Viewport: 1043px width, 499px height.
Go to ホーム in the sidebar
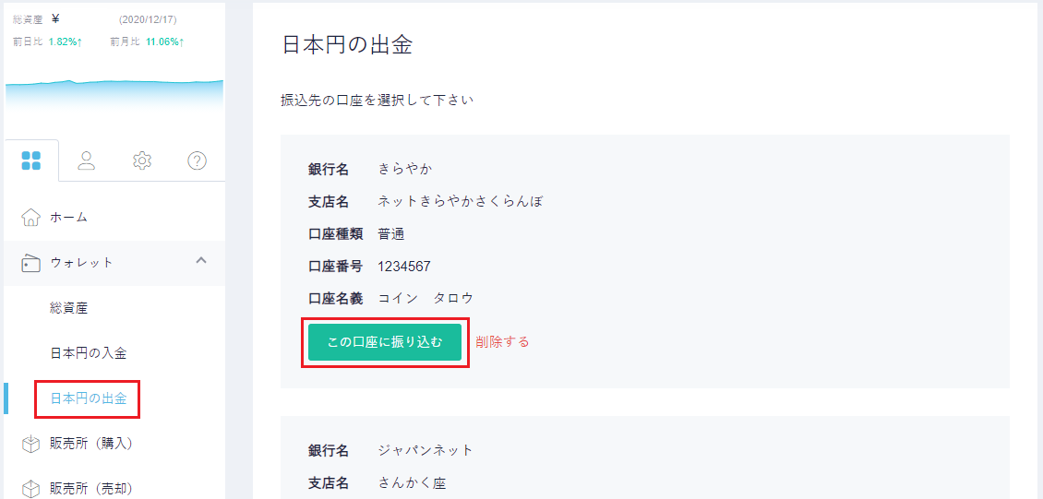[68, 218]
